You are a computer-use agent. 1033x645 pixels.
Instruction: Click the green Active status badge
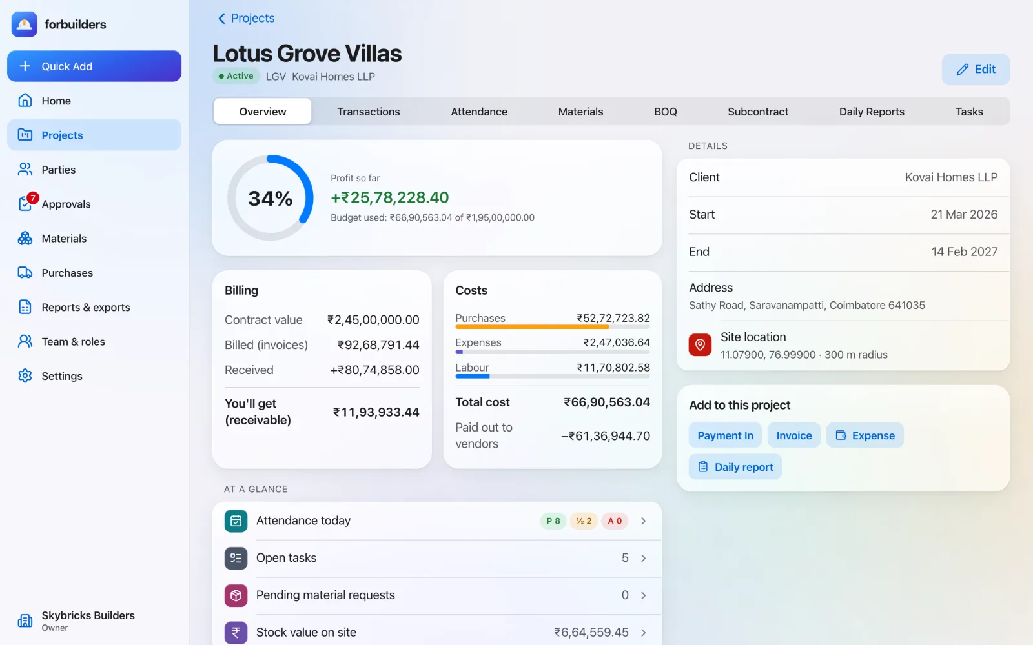236,76
